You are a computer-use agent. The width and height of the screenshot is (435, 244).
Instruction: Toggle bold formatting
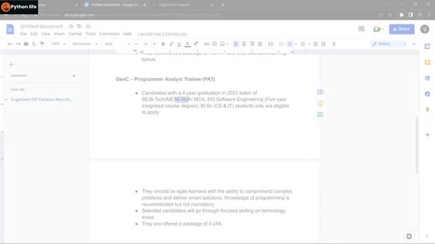pyautogui.click(x=163, y=44)
